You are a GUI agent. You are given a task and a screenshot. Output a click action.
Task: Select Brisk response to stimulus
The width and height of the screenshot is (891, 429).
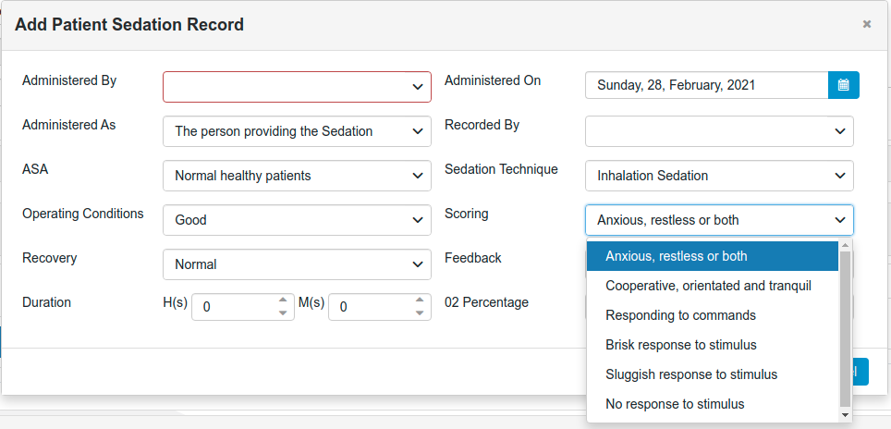[713, 345]
